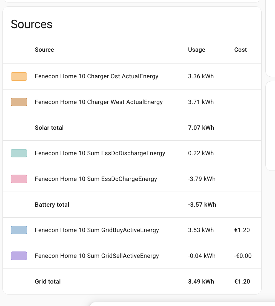Click the purple GridSellActiveEnergy swatch
This screenshot has height=306, width=275.
click(x=19, y=256)
